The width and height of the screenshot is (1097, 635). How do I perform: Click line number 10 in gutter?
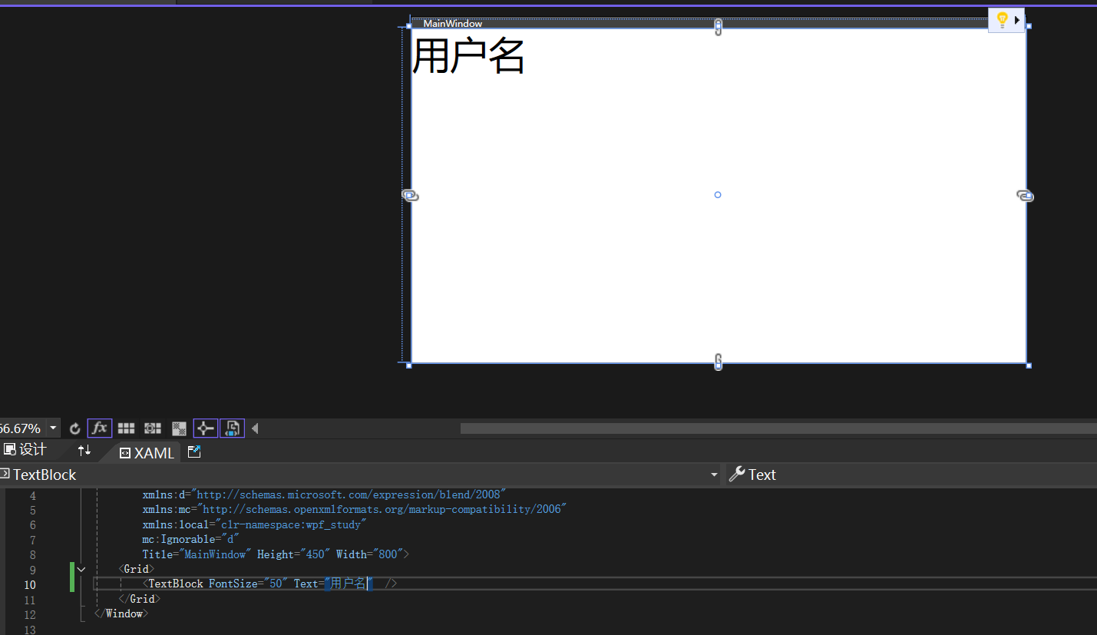pyautogui.click(x=29, y=584)
